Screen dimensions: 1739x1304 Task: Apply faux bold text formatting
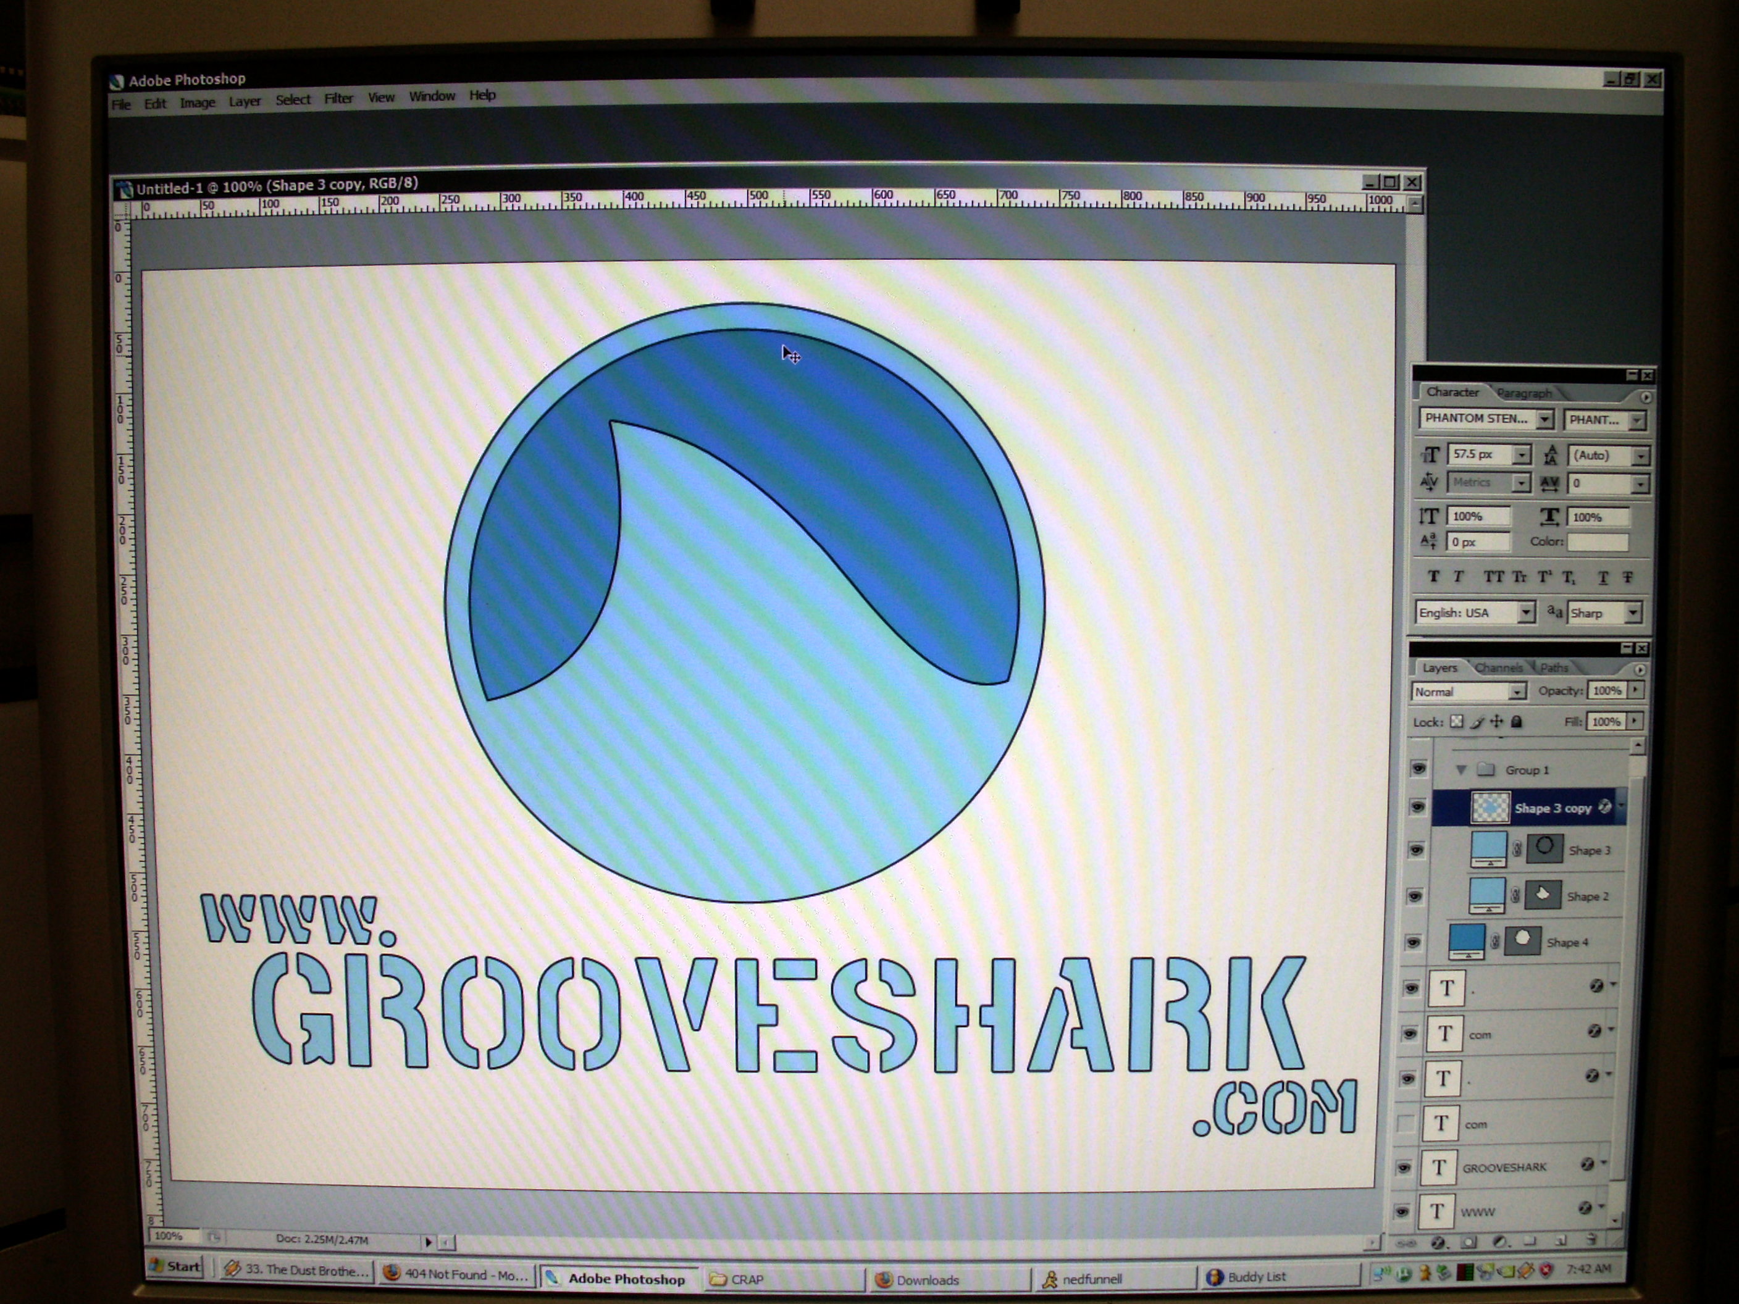[1433, 576]
